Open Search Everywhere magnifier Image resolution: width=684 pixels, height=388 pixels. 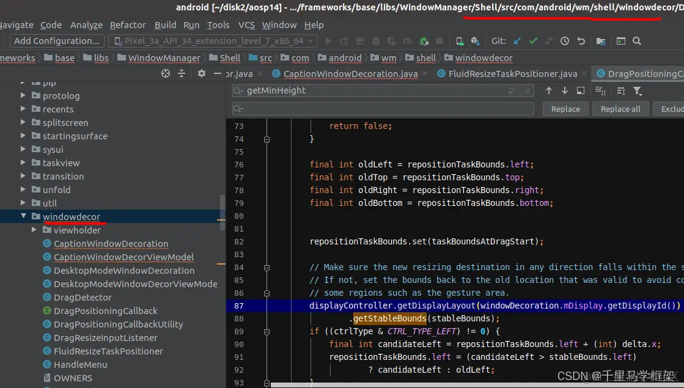(x=637, y=41)
